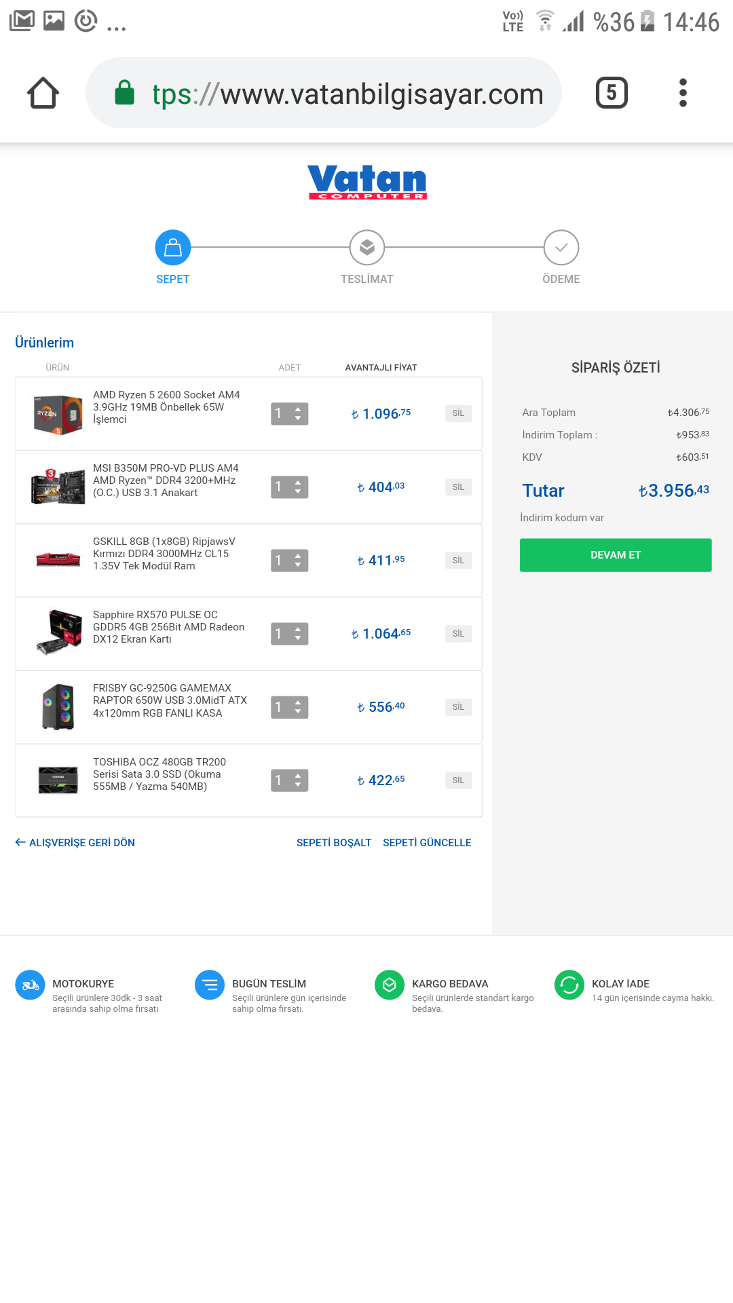Open MSI B350M PRO-VD PLUS anakart title
This screenshot has width=733, height=1303.
coord(166,480)
